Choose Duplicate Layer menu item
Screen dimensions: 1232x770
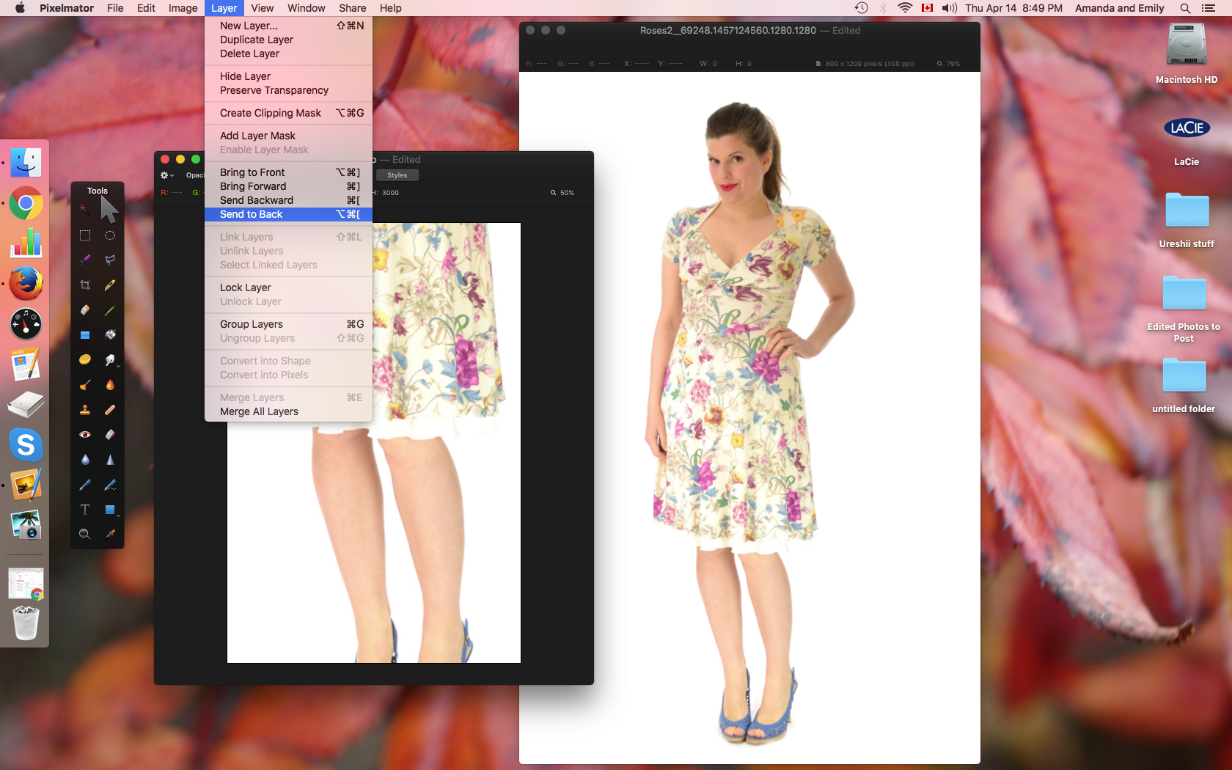tap(288, 40)
